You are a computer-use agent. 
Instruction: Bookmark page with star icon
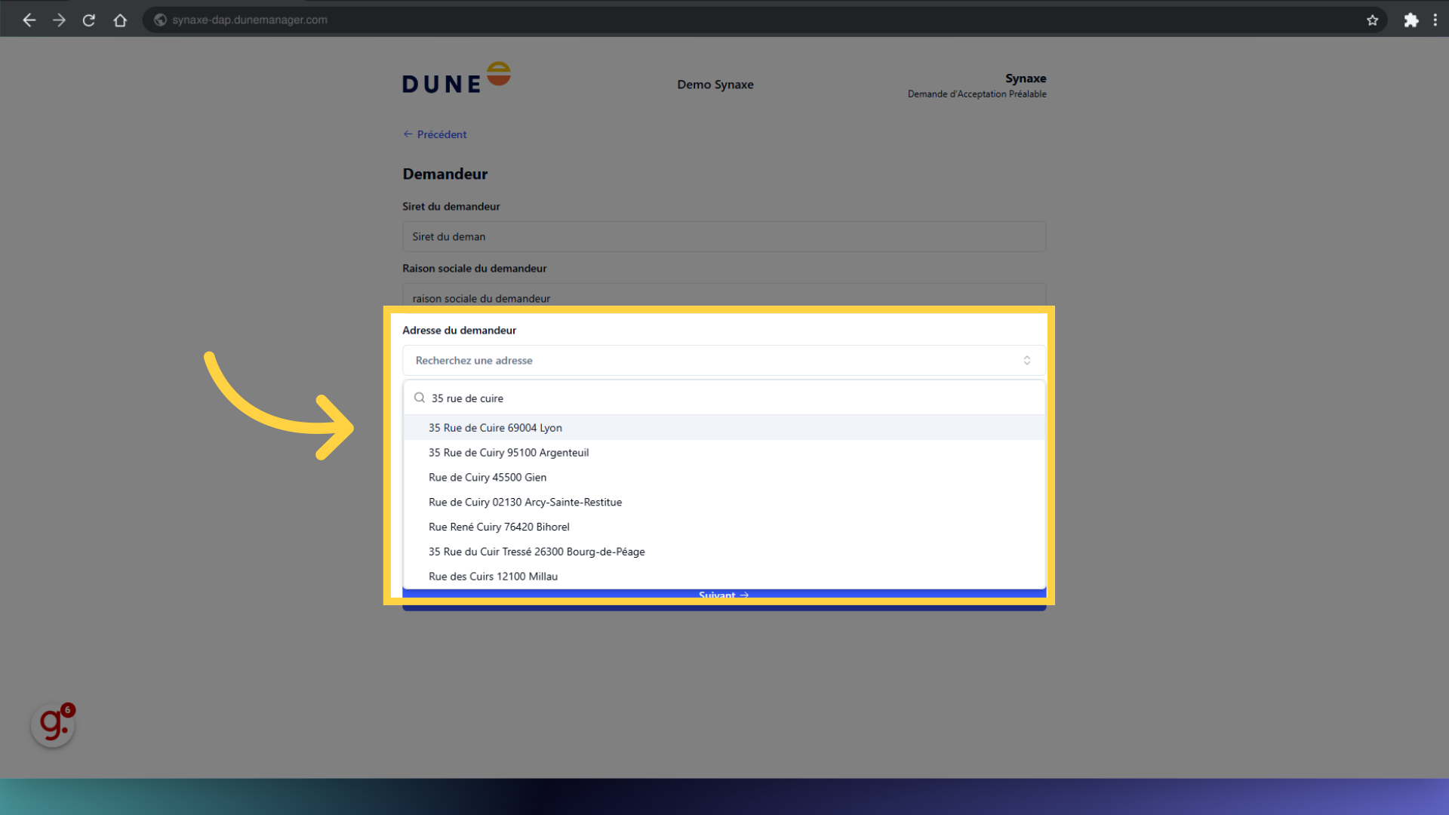(x=1372, y=20)
